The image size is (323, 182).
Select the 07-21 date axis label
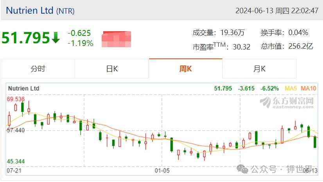coord(14,171)
